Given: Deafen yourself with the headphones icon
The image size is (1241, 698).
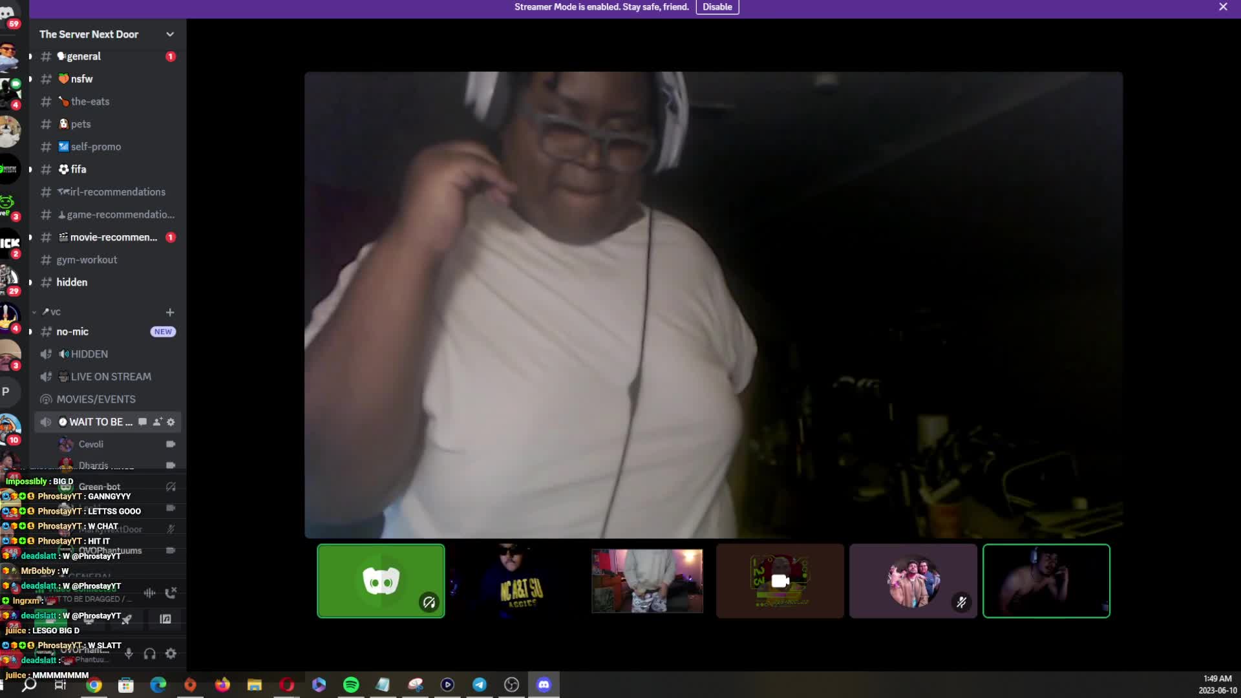Looking at the screenshot, I should [149, 654].
